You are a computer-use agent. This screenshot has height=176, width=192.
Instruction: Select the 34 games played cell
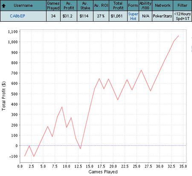[x=53, y=16]
